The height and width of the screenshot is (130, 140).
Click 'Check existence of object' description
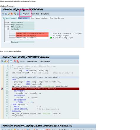coord(68,33)
